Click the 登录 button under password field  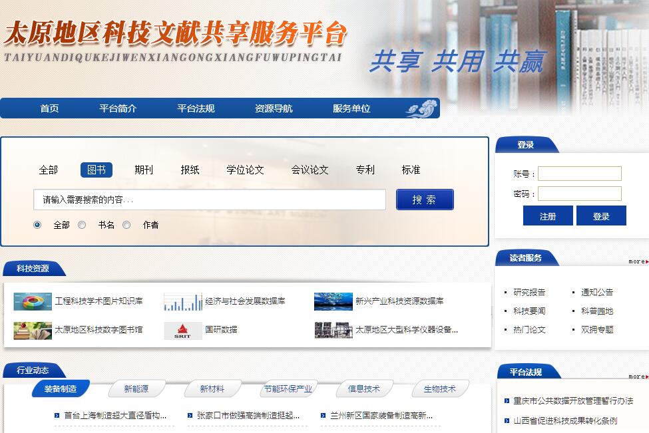601,216
